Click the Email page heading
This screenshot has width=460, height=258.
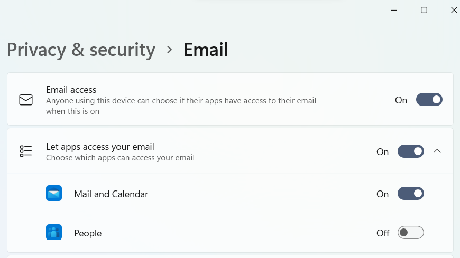[206, 50]
